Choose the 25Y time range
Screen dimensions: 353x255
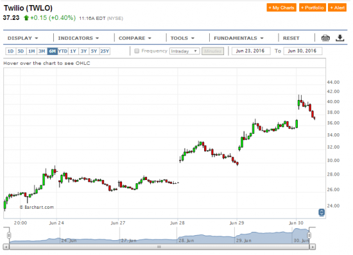105,51
